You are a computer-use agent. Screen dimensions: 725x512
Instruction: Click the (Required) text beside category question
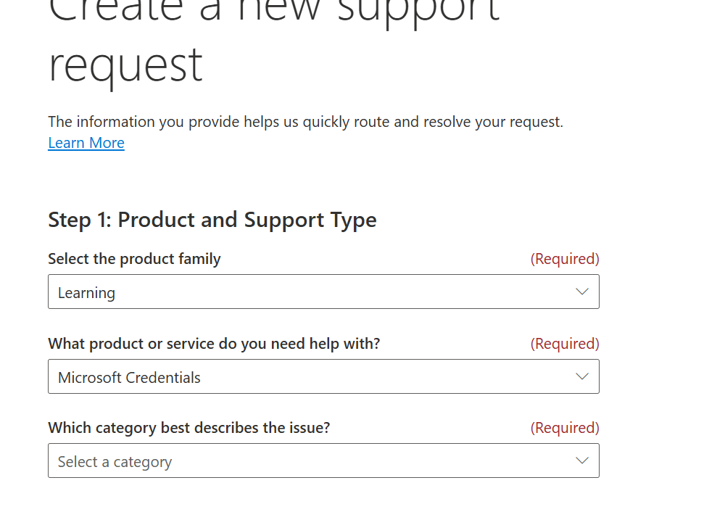point(565,429)
